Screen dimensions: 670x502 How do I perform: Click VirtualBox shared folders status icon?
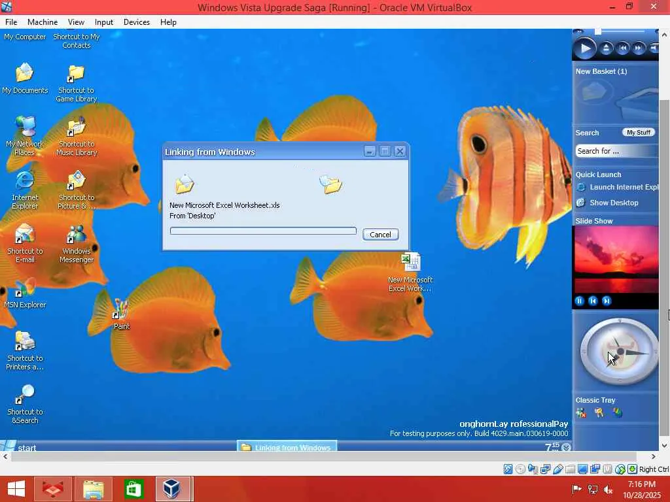pyautogui.click(x=570, y=469)
